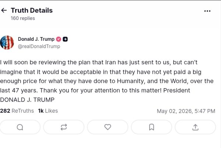The image size is (221, 148).
Task: Go back using the left arrow
Action: 4,10
